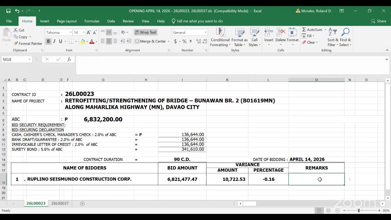Toggle center horizontal alignment
The width and height of the screenshot is (391, 220).
[109, 41]
